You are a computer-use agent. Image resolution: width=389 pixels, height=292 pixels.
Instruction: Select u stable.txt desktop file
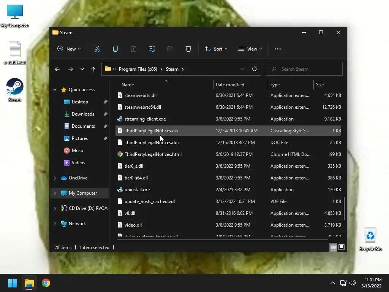(x=15, y=52)
